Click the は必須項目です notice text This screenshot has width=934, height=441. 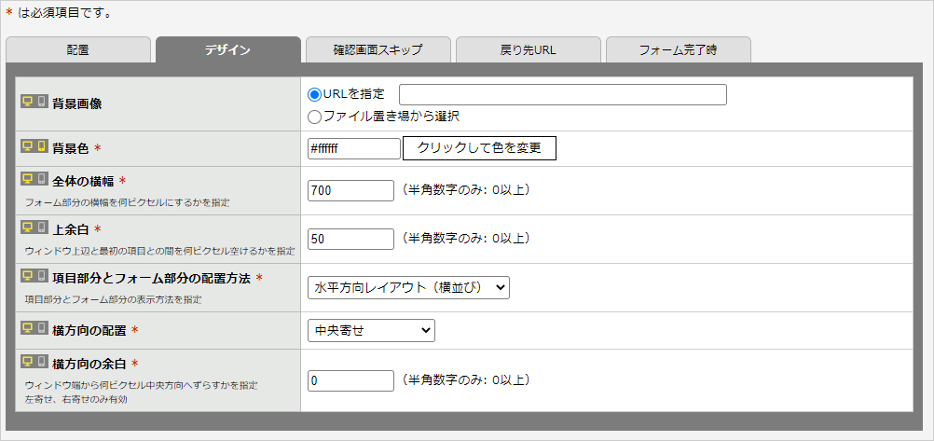pyautogui.click(x=66, y=12)
